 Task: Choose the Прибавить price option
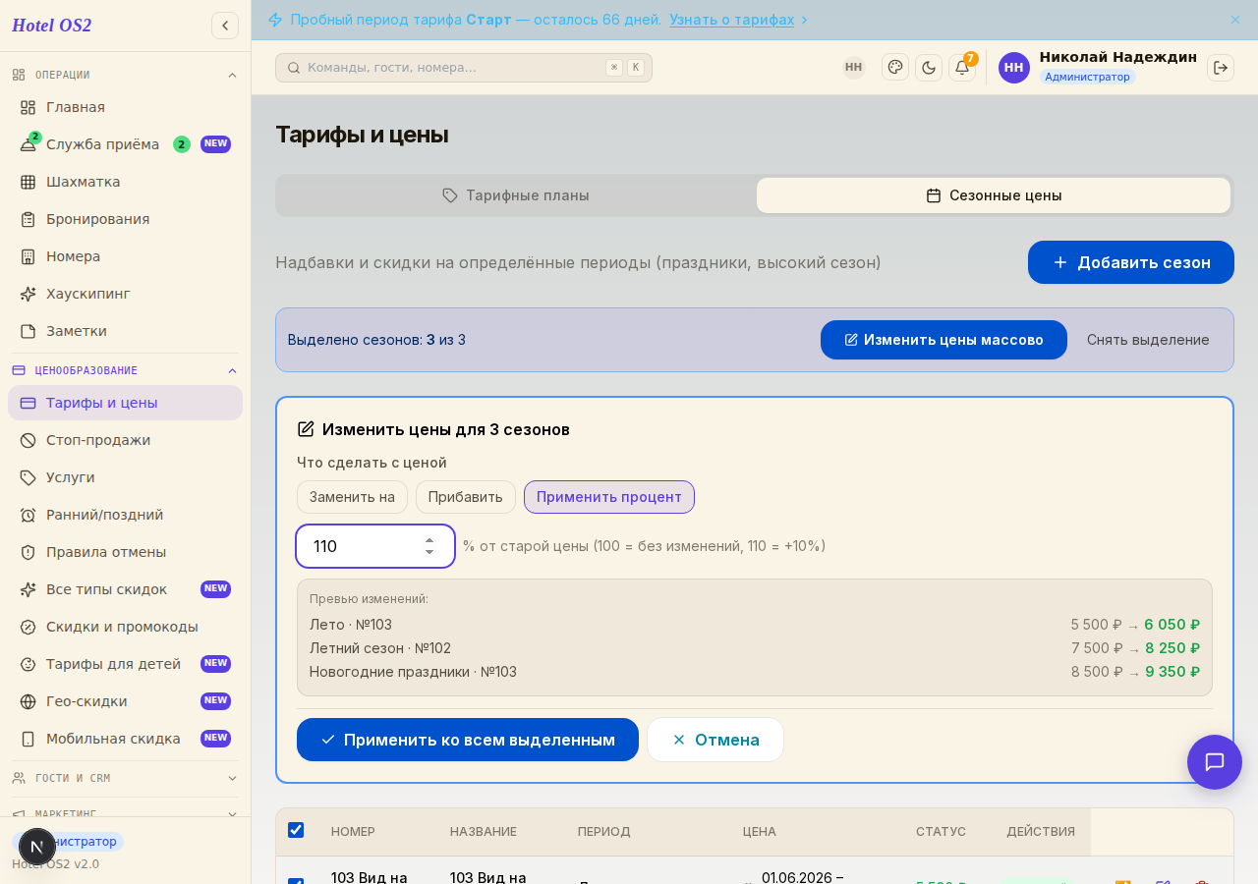[x=466, y=497]
